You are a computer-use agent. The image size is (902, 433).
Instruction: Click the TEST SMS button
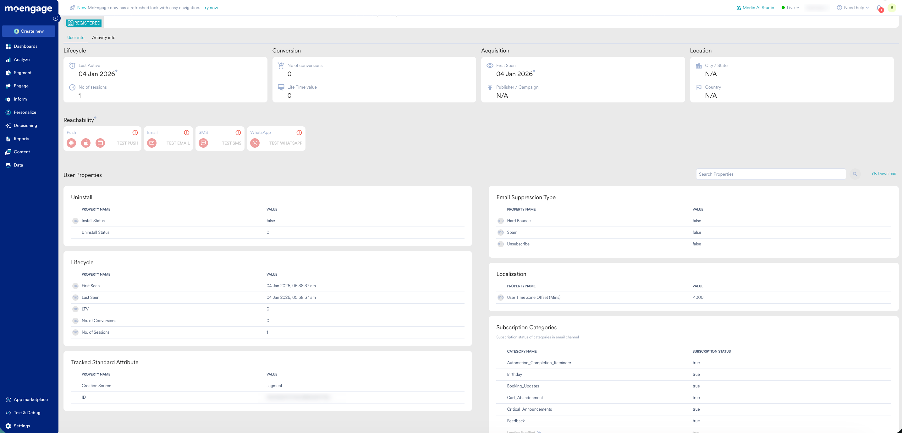pyautogui.click(x=231, y=143)
